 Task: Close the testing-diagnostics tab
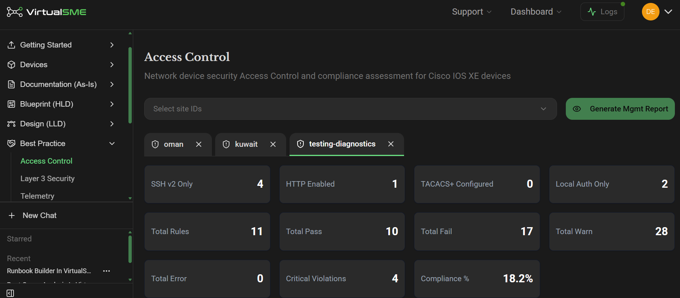[391, 144]
